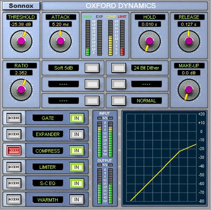Image resolution: width=211 pixels, height=210 pixels.
Task: Toggle the LIMITER IN switch
Action: (x=77, y=167)
